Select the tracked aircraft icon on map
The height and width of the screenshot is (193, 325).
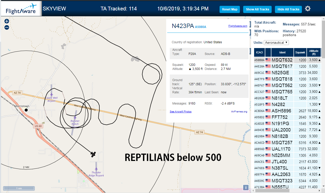click(93, 154)
